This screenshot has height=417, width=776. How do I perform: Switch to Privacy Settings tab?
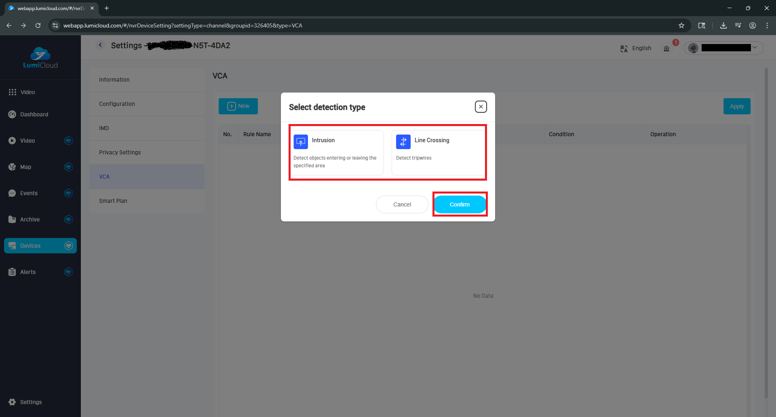(120, 152)
